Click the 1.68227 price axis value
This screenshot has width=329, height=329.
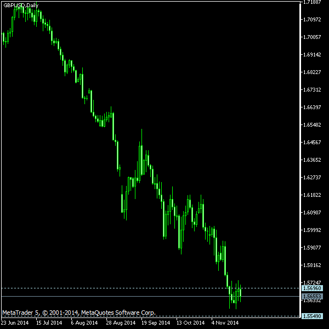[312, 72]
